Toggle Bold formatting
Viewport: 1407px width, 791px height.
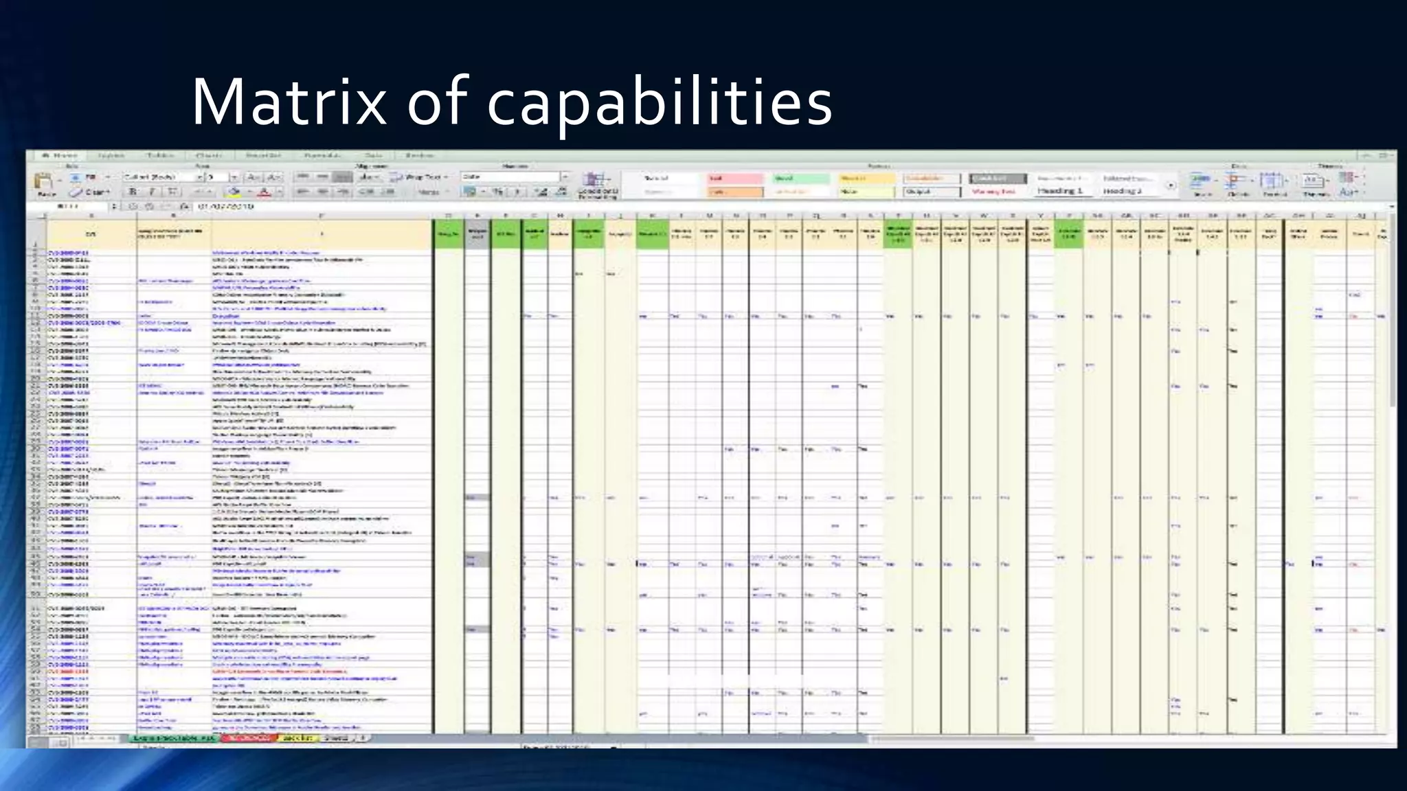click(x=133, y=192)
